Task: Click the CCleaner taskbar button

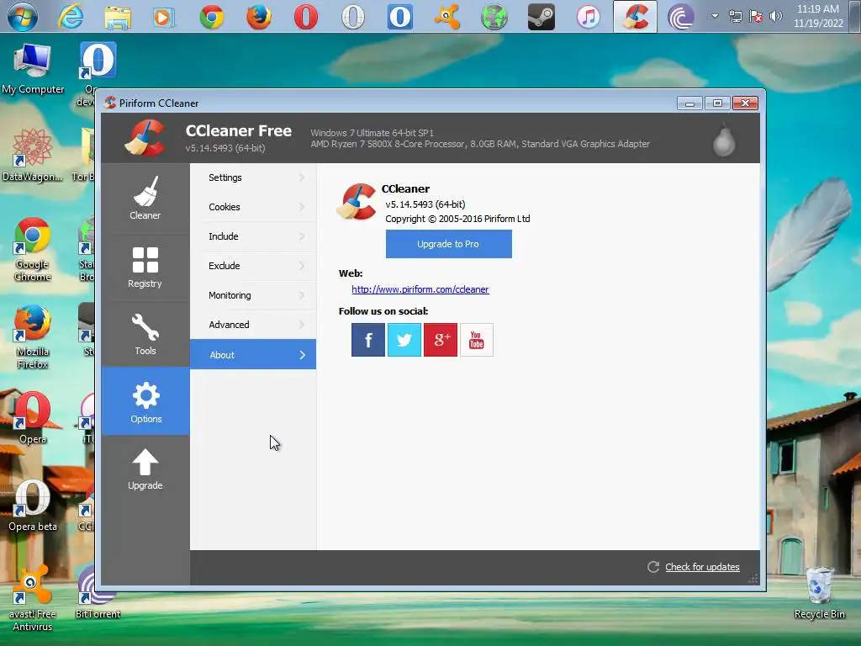Action: click(635, 17)
